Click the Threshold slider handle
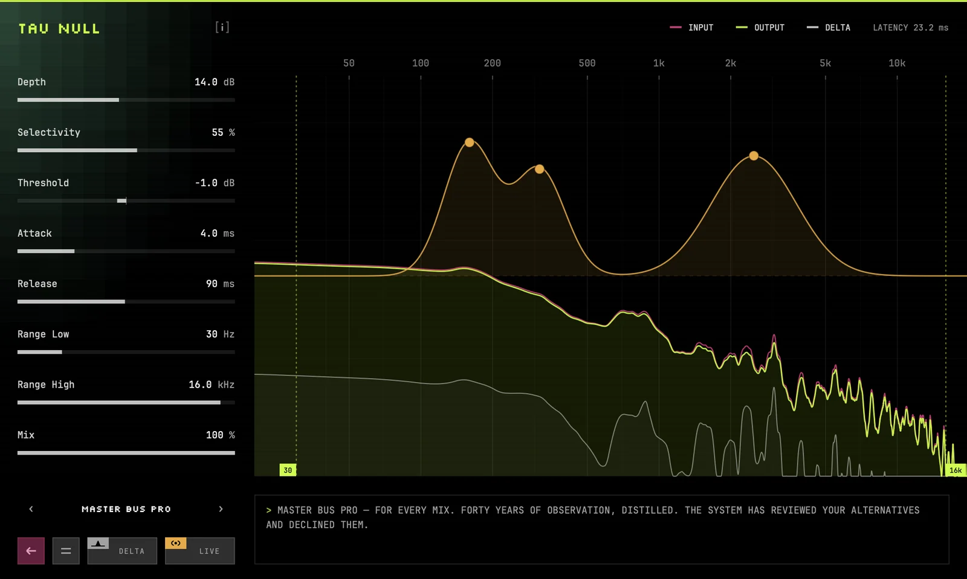This screenshot has width=967, height=579. click(x=122, y=200)
